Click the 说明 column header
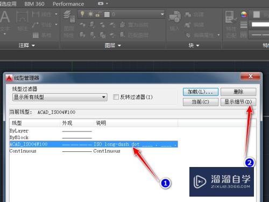The height and width of the screenshot is (202, 269). click(x=136, y=123)
